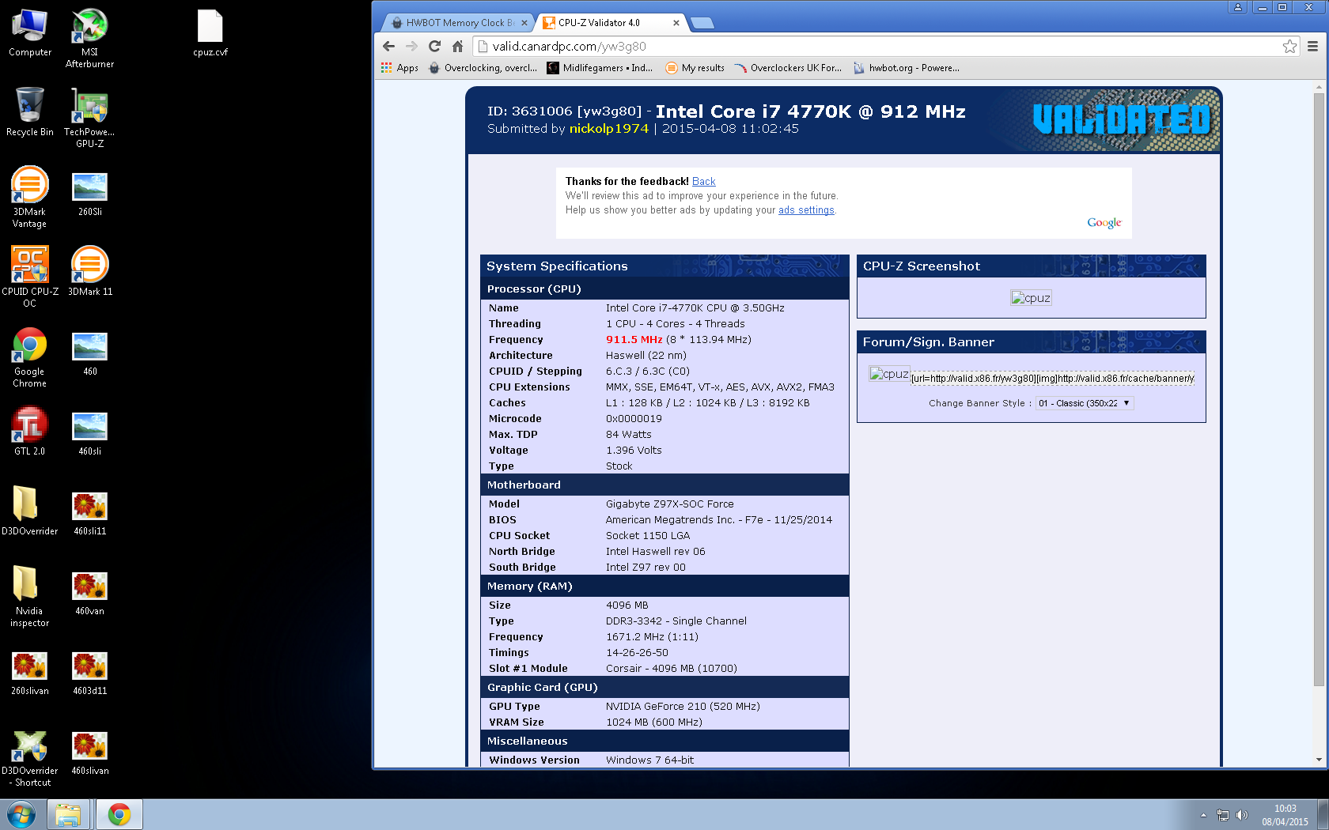
Task: Click the CPU-Z screenshot thumbnail
Action: [x=1032, y=298]
